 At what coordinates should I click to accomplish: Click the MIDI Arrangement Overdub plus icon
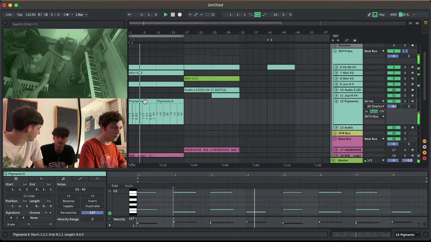[x=190, y=14]
